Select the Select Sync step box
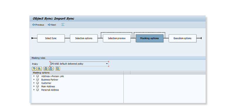 pos(51,38)
